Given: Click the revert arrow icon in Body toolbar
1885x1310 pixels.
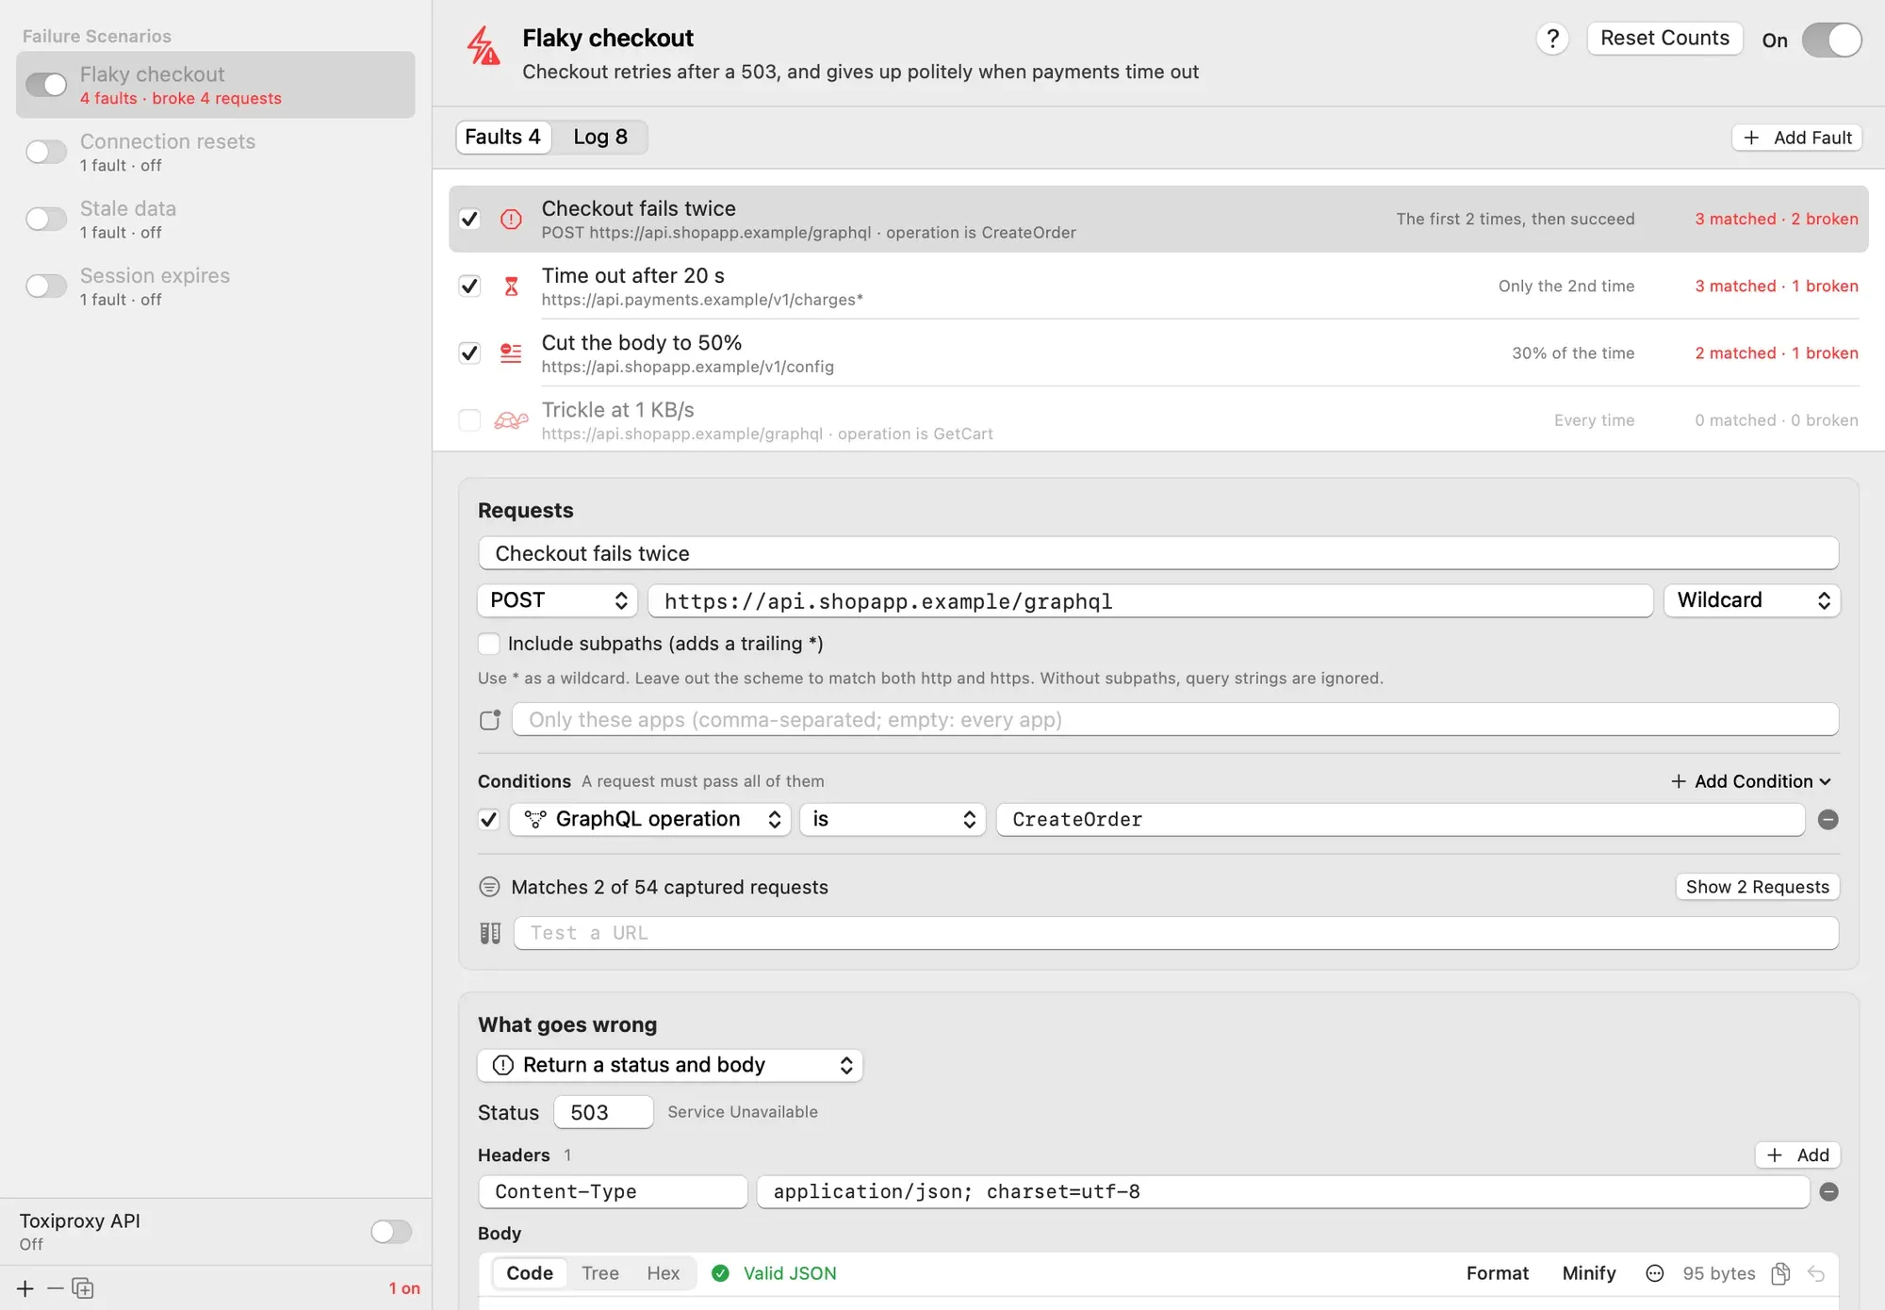Looking at the screenshot, I should click(1816, 1274).
